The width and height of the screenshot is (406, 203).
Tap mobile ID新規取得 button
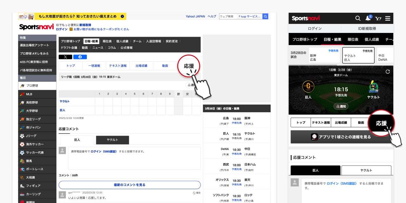[x=367, y=29]
